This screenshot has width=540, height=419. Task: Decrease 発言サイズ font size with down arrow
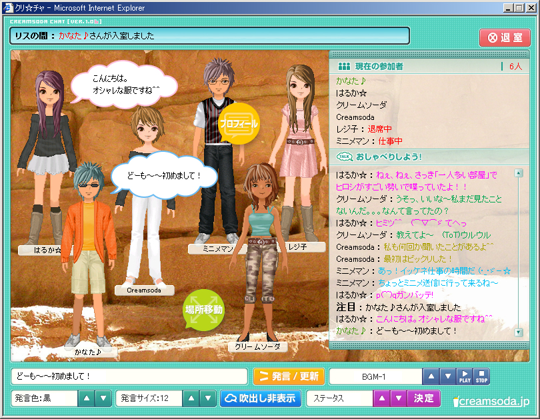[x=206, y=399]
